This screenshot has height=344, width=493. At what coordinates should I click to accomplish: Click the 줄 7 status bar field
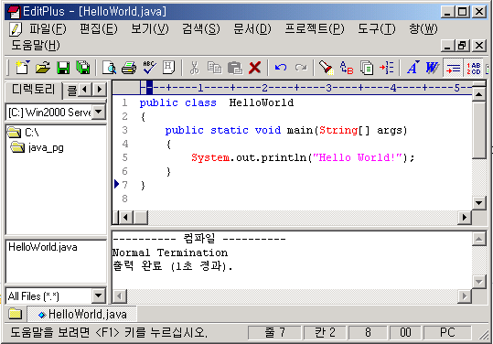point(274,333)
